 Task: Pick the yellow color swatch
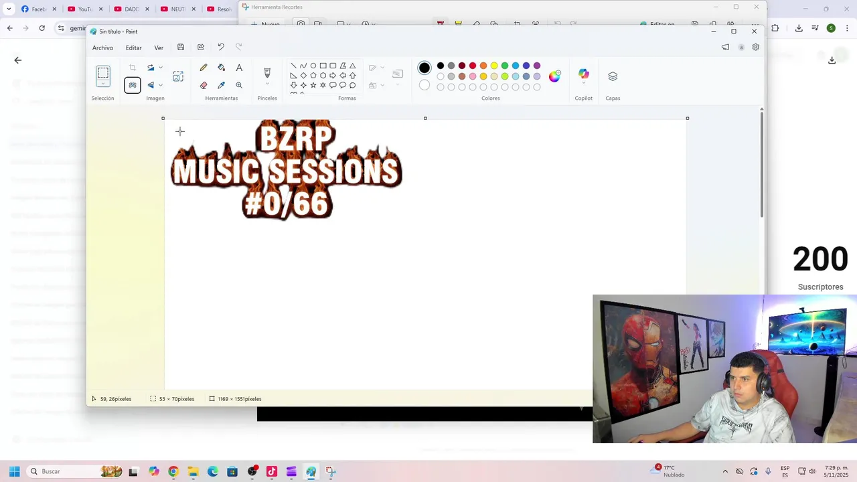(494, 66)
